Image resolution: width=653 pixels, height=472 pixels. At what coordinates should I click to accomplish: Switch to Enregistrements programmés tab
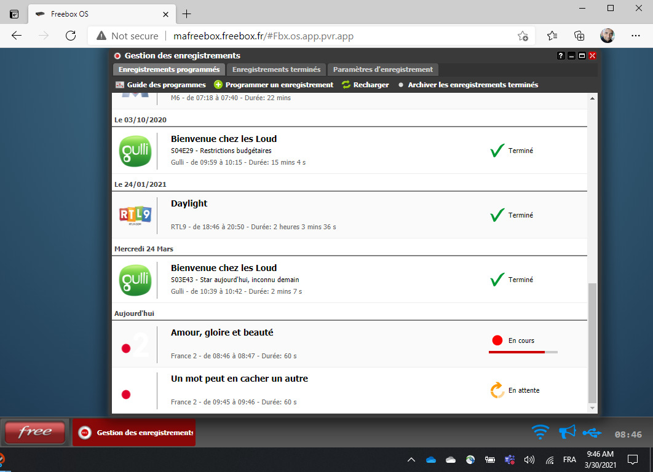pyautogui.click(x=169, y=69)
